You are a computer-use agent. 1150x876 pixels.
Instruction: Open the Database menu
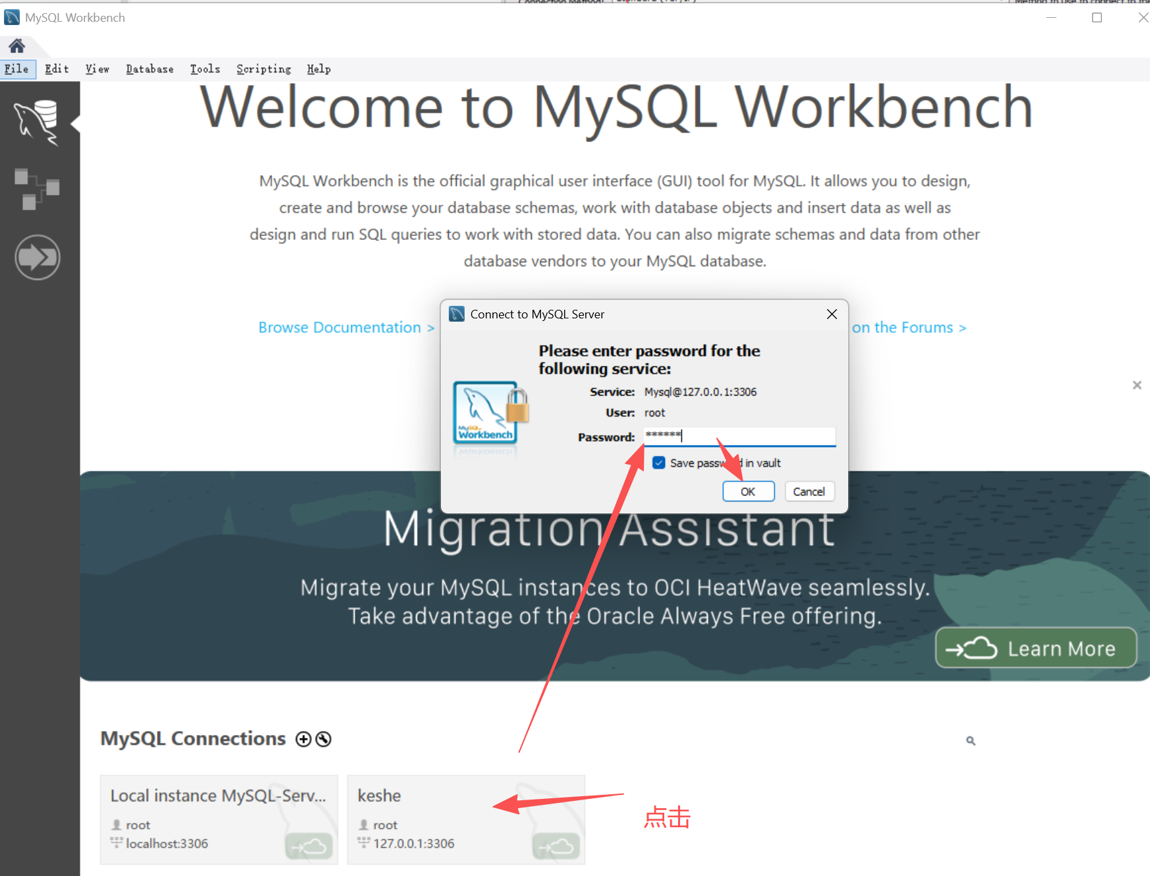point(150,69)
